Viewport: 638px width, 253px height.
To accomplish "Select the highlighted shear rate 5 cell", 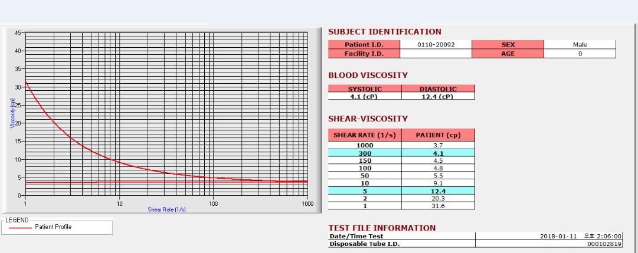I will pos(365,190).
